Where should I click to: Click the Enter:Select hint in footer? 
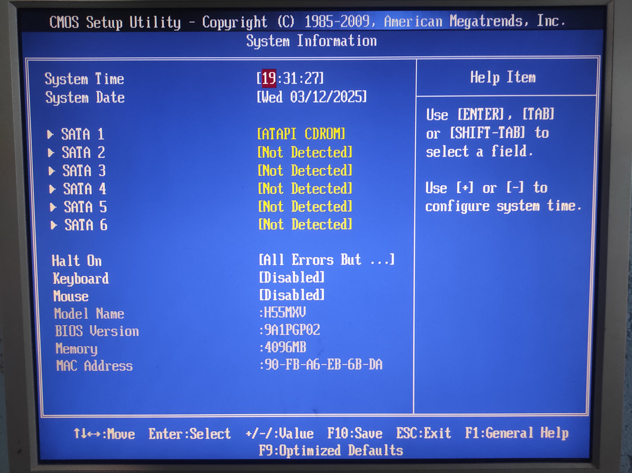(x=189, y=434)
